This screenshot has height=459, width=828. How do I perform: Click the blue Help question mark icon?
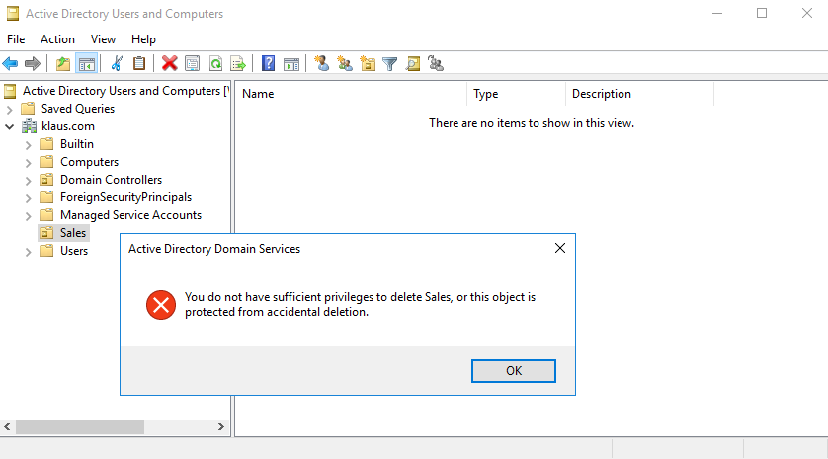pyautogui.click(x=268, y=64)
